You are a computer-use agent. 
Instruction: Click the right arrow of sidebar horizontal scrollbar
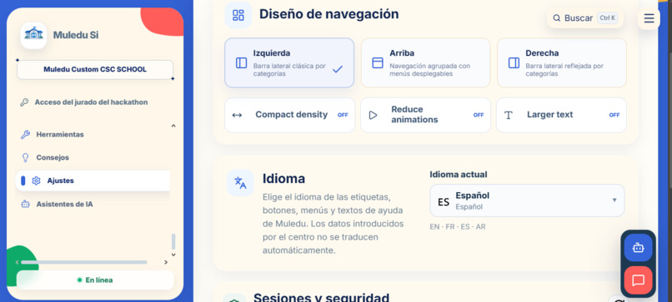(166, 262)
